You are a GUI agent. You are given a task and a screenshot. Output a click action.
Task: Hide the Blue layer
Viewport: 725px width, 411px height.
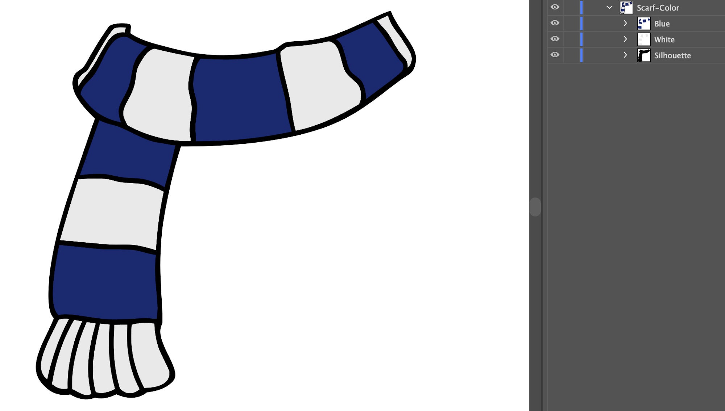pos(555,23)
